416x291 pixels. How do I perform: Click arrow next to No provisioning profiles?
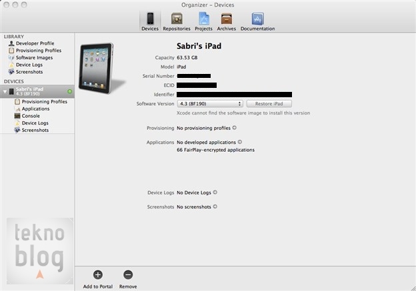pyautogui.click(x=235, y=128)
